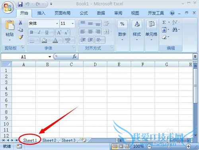Image resolution: width=199 pixels, height=150 pixels.
Task: Align text right
Action: click(x=98, y=32)
